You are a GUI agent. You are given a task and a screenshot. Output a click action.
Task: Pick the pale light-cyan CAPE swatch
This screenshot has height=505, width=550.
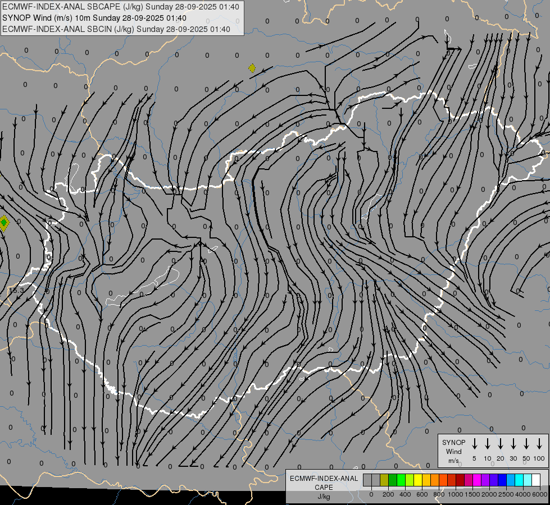[x=528, y=480]
